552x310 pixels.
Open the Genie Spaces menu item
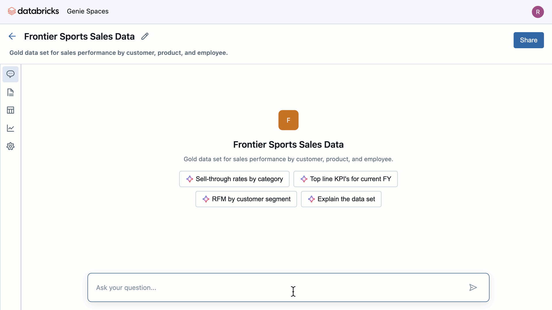88,11
